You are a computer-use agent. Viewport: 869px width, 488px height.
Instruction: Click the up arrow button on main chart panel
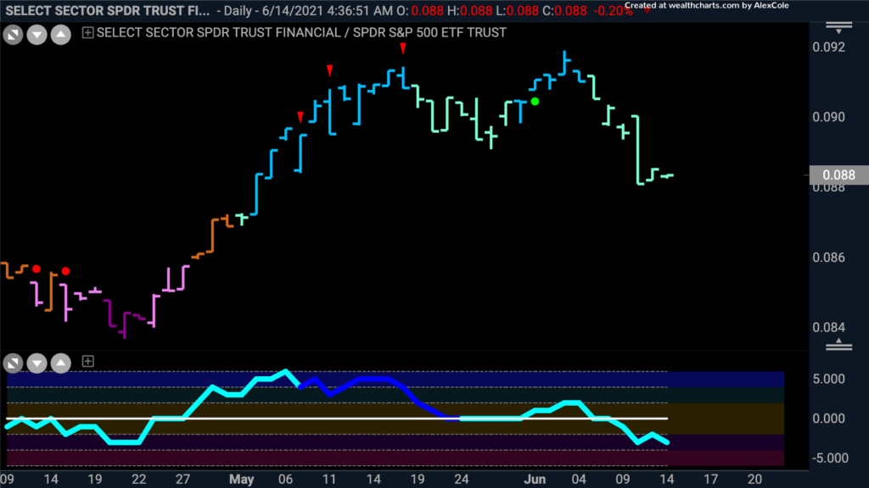point(61,35)
